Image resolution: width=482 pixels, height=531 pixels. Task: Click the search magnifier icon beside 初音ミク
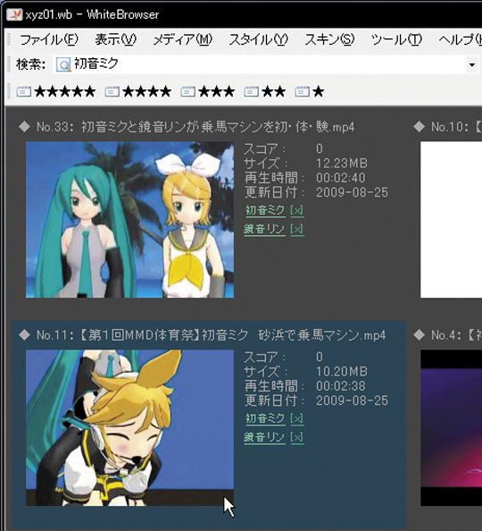pyautogui.click(x=63, y=64)
